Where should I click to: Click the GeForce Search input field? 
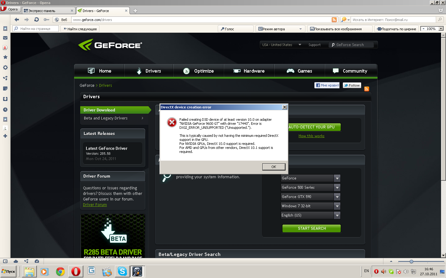pos(351,45)
